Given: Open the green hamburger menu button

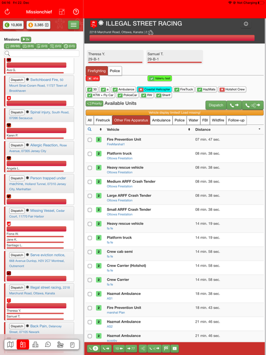Looking at the screenshot, I should point(73,25).
